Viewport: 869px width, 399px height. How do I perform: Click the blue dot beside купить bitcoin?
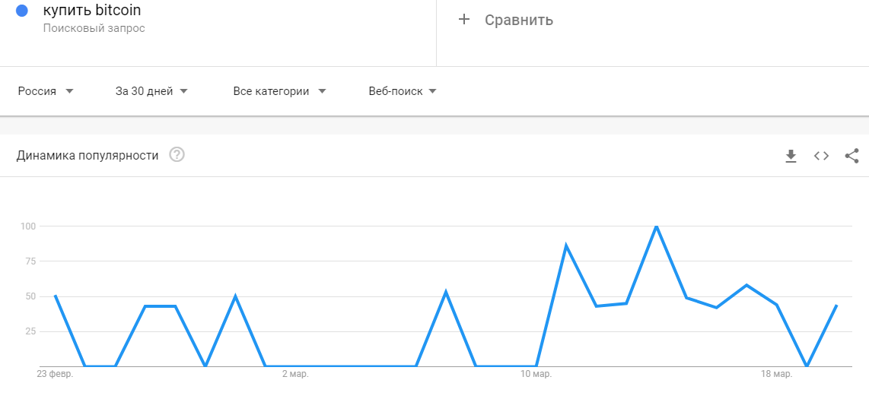click(21, 11)
